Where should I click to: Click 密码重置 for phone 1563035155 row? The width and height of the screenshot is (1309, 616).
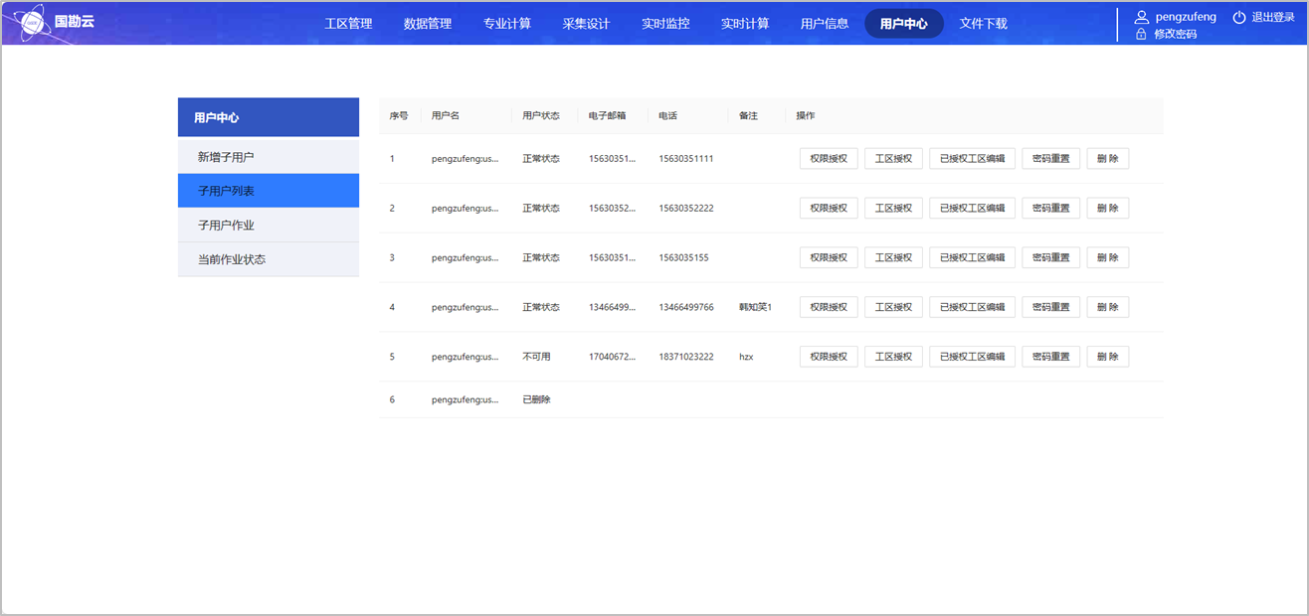click(1050, 257)
